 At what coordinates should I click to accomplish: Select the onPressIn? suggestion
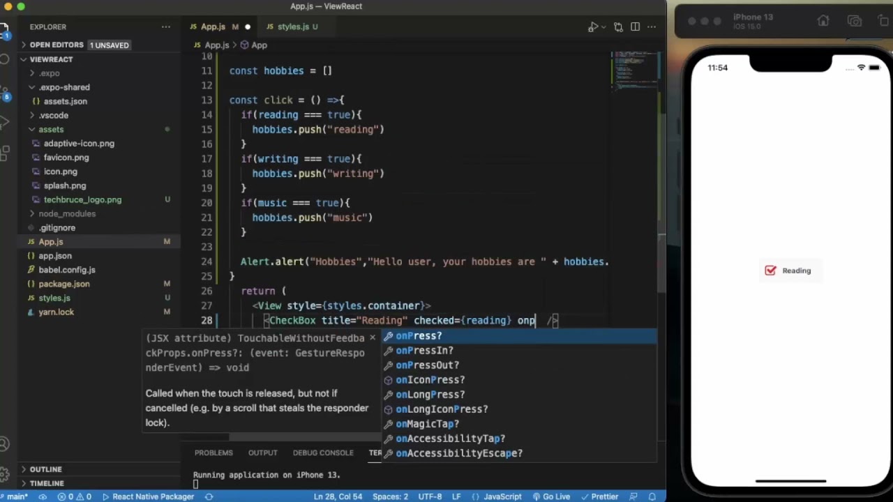(x=519, y=351)
